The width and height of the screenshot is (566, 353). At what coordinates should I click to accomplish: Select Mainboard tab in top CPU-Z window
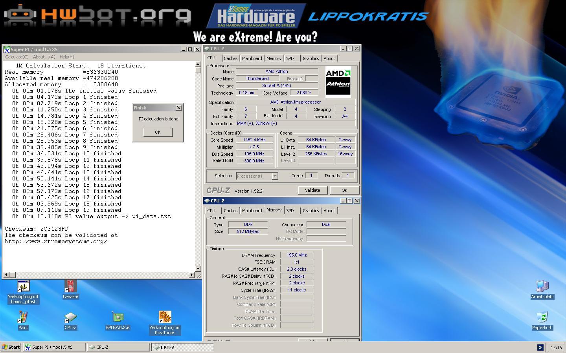tap(252, 58)
